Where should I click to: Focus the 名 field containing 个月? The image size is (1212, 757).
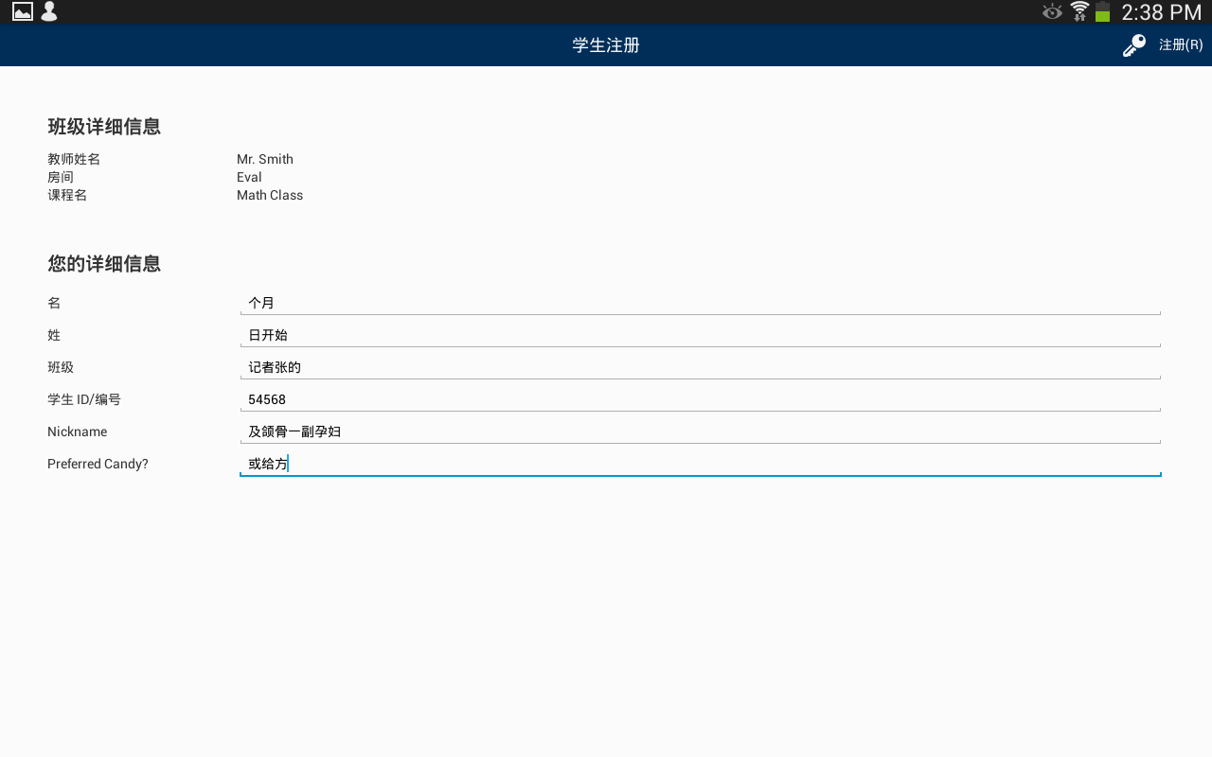point(701,303)
